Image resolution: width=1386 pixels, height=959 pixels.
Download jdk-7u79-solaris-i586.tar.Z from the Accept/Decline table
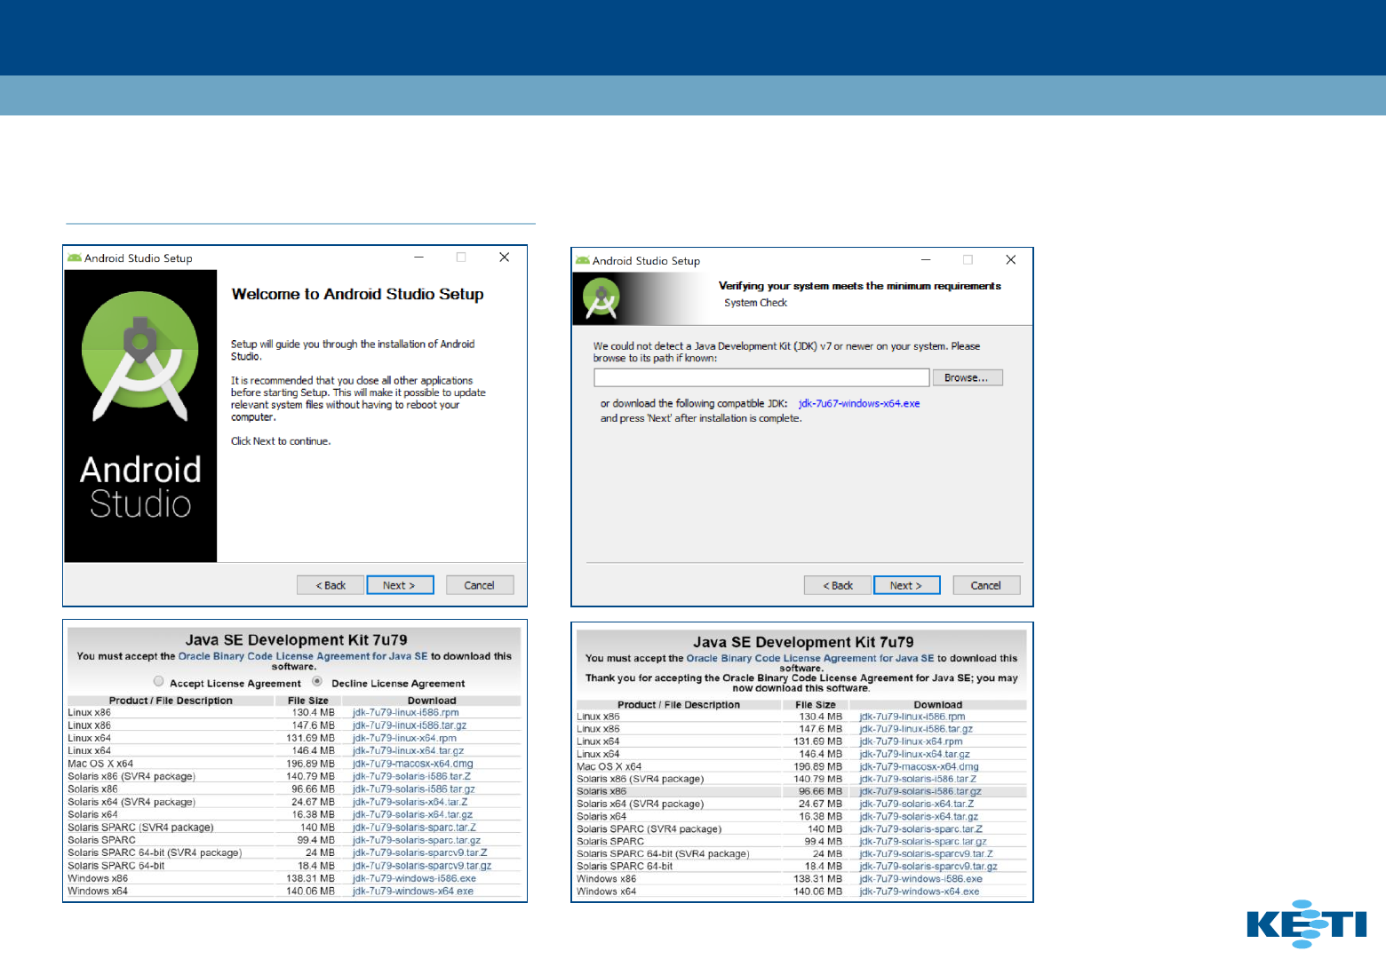pos(412,776)
